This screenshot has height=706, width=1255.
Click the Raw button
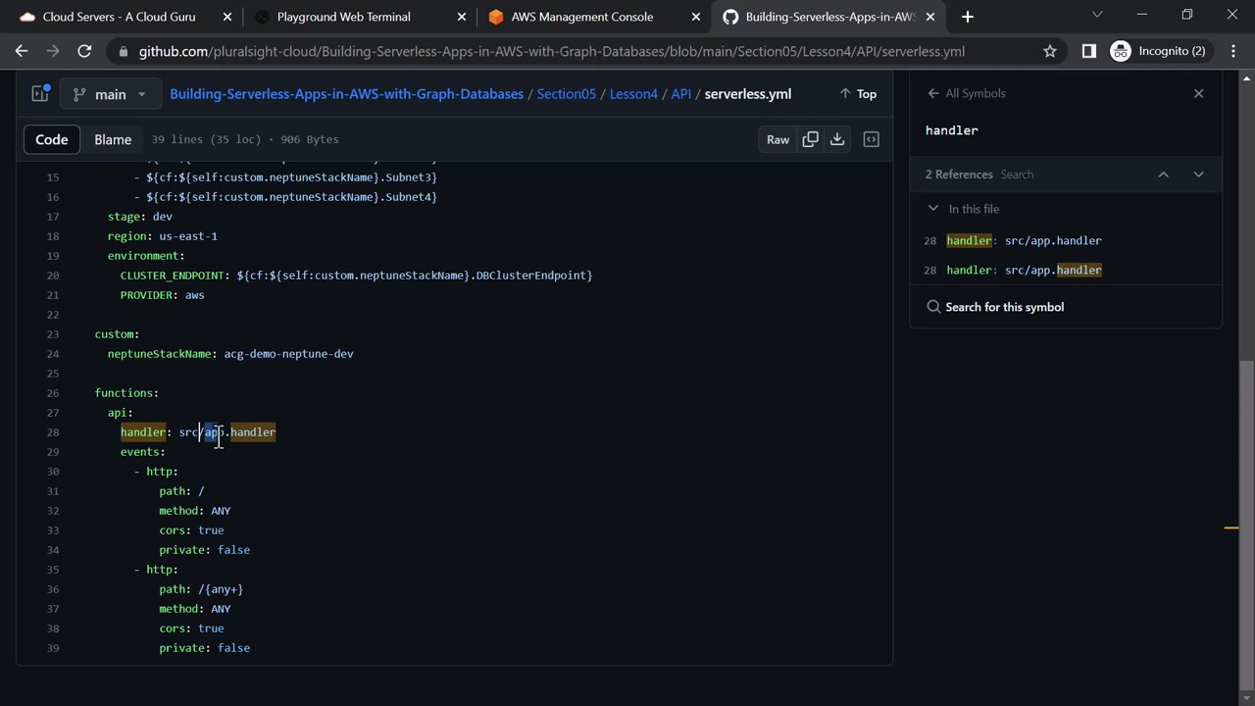[x=778, y=139]
